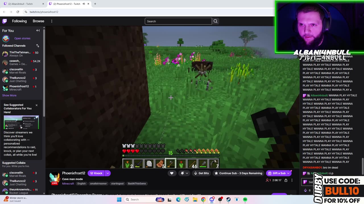Dismiss the Suggested Collaborators card
This screenshot has height=204, width=364.
pos(36,105)
